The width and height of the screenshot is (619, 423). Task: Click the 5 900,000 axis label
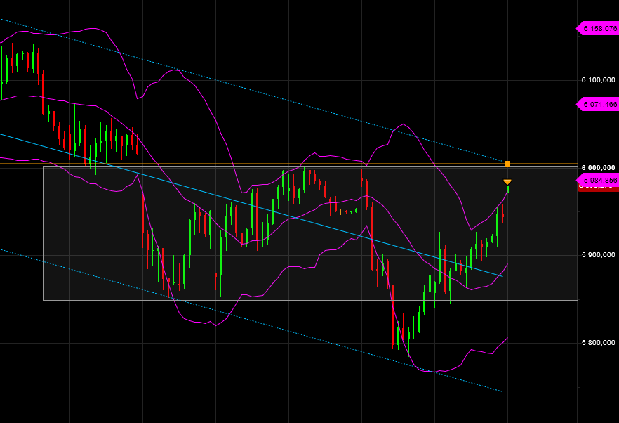(x=599, y=255)
